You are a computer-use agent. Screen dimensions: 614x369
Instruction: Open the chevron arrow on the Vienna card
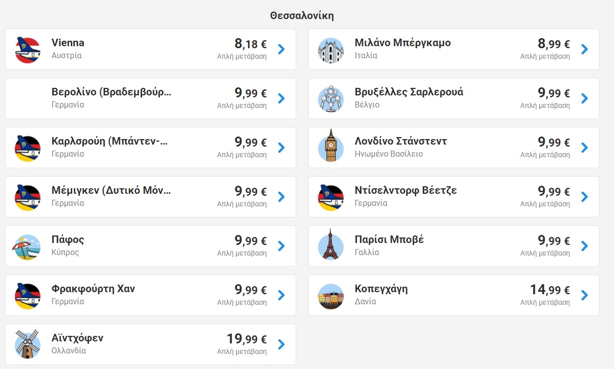(x=281, y=49)
